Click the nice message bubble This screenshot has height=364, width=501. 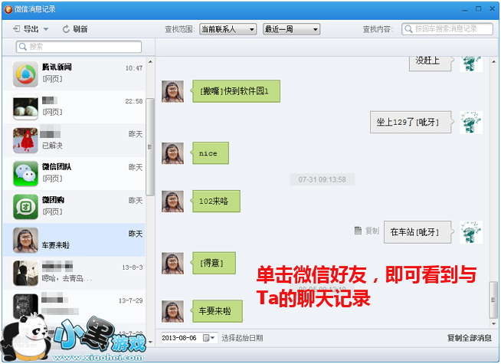tap(210, 153)
